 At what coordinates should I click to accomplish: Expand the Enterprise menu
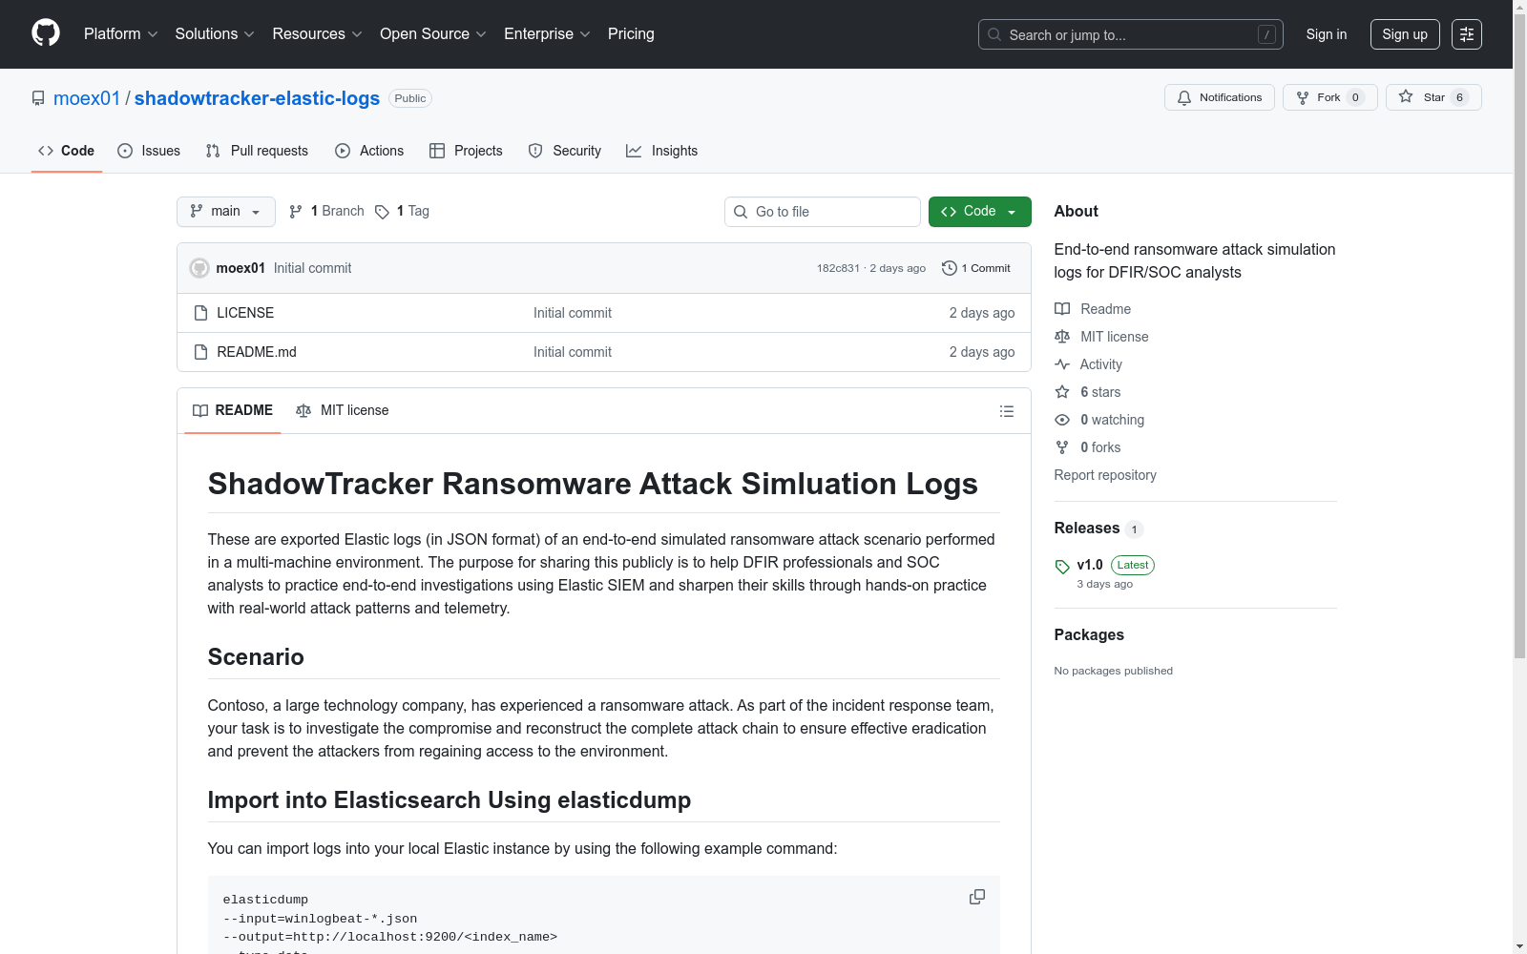[x=547, y=33]
